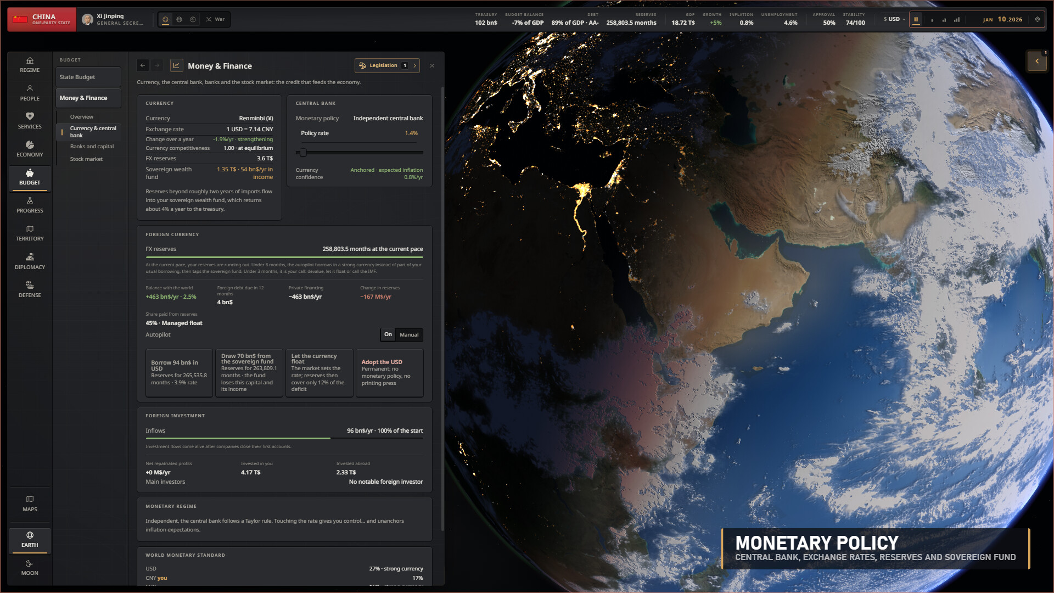Expand the collapsed right side panel arrow
The width and height of the screenshot is (1054, 593).
1037,61
